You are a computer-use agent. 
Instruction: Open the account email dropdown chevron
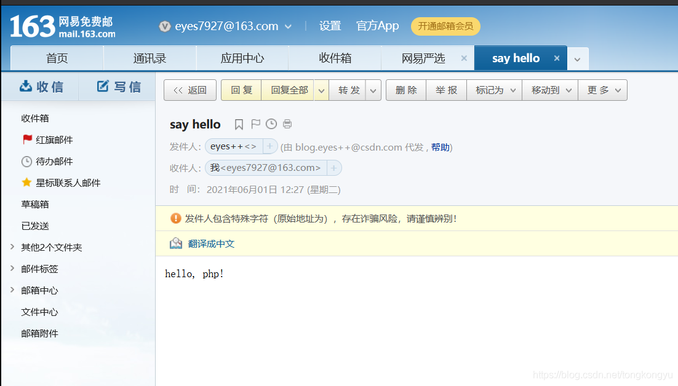(x=288, y=26)
